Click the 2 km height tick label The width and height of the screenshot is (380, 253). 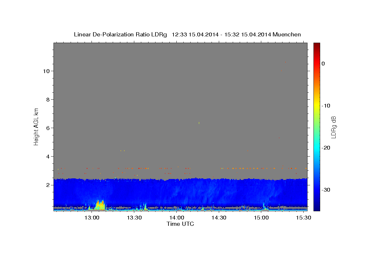(x=49, y=185)
